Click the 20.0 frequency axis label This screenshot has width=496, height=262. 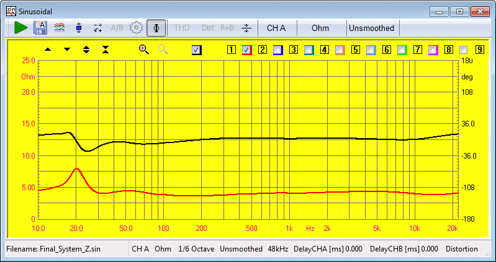point(76,228)
